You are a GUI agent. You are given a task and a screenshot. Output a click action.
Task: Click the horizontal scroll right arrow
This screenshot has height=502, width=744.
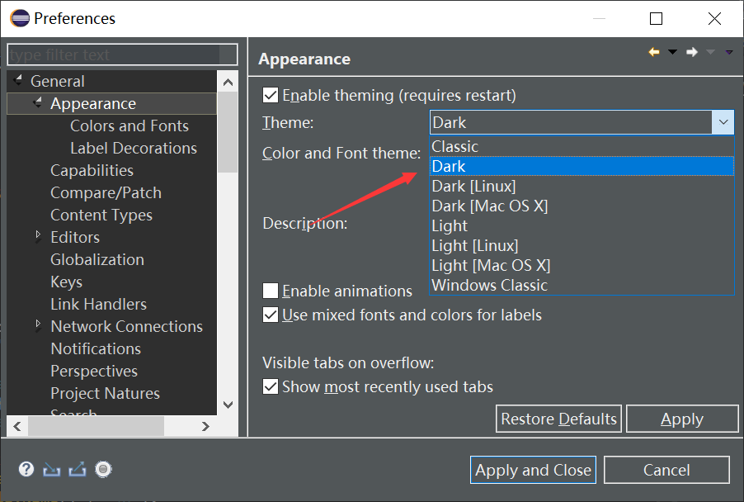click(205, 426)
